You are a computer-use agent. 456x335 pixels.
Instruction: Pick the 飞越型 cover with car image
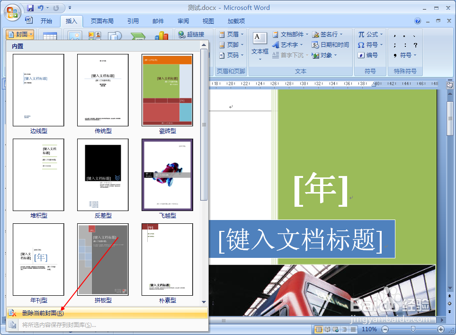[x=167, y=175]
